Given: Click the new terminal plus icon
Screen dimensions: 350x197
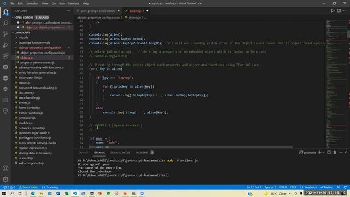Looking at the screenshot, I should [319, 152].
